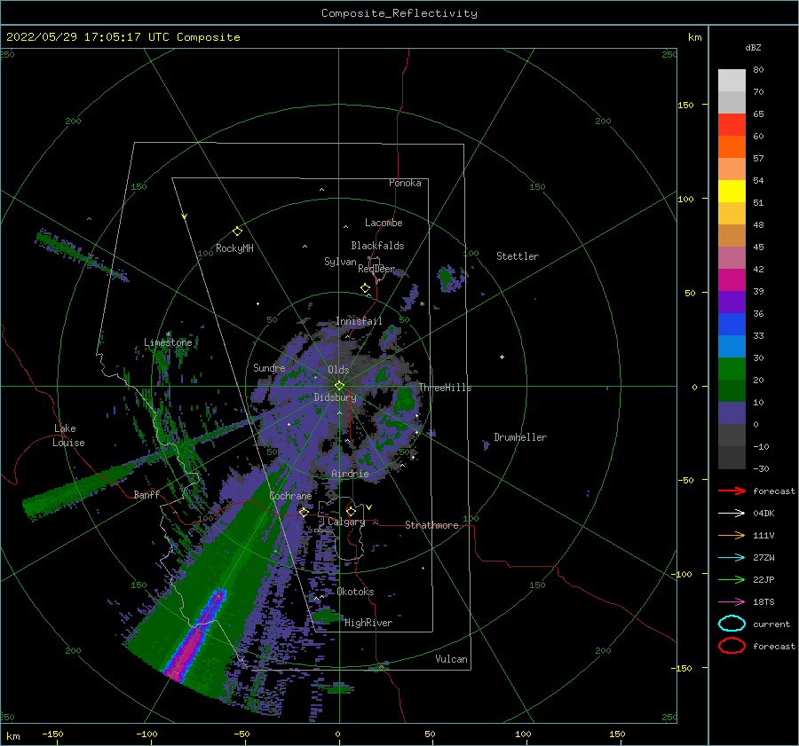799x746 pixels.
Task: Click the Limestone label
Action: pyautogui.click(x=168, y=342)
